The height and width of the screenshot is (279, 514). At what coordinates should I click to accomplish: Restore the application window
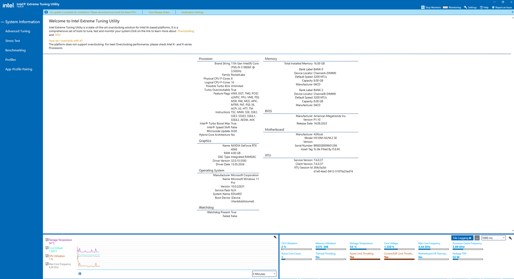tap(503, 2)
